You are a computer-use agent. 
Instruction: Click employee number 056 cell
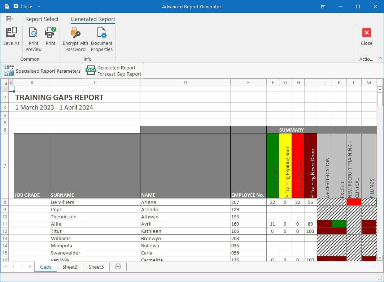click(x=248, y=253)
